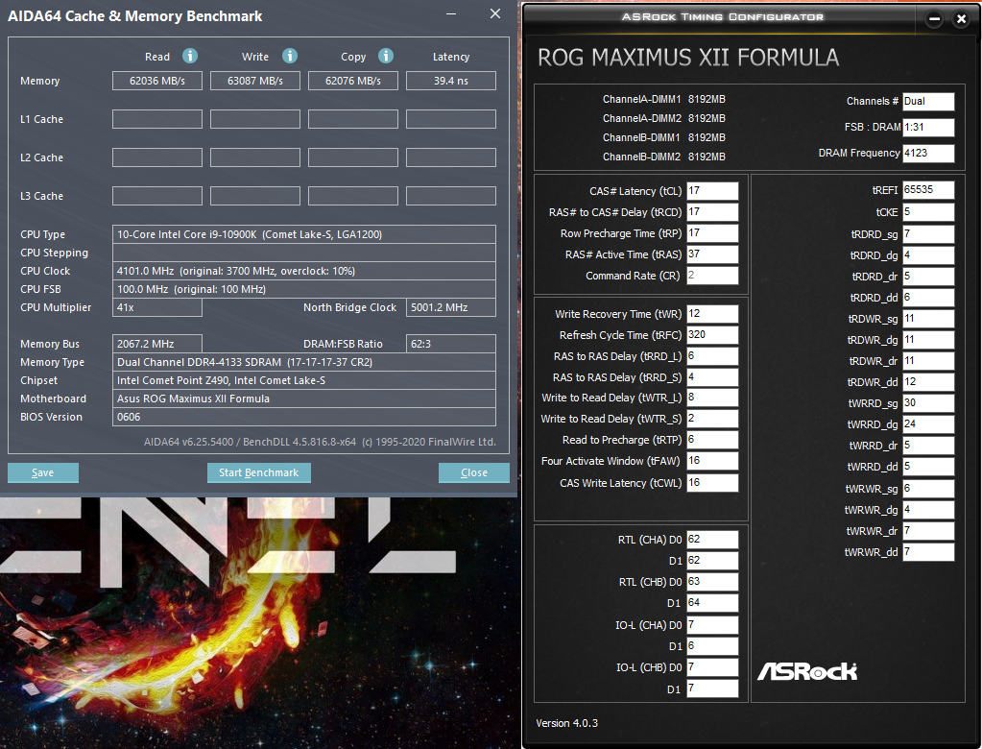
Task: Click the tWTR_S field
Action: click(712, 419)
